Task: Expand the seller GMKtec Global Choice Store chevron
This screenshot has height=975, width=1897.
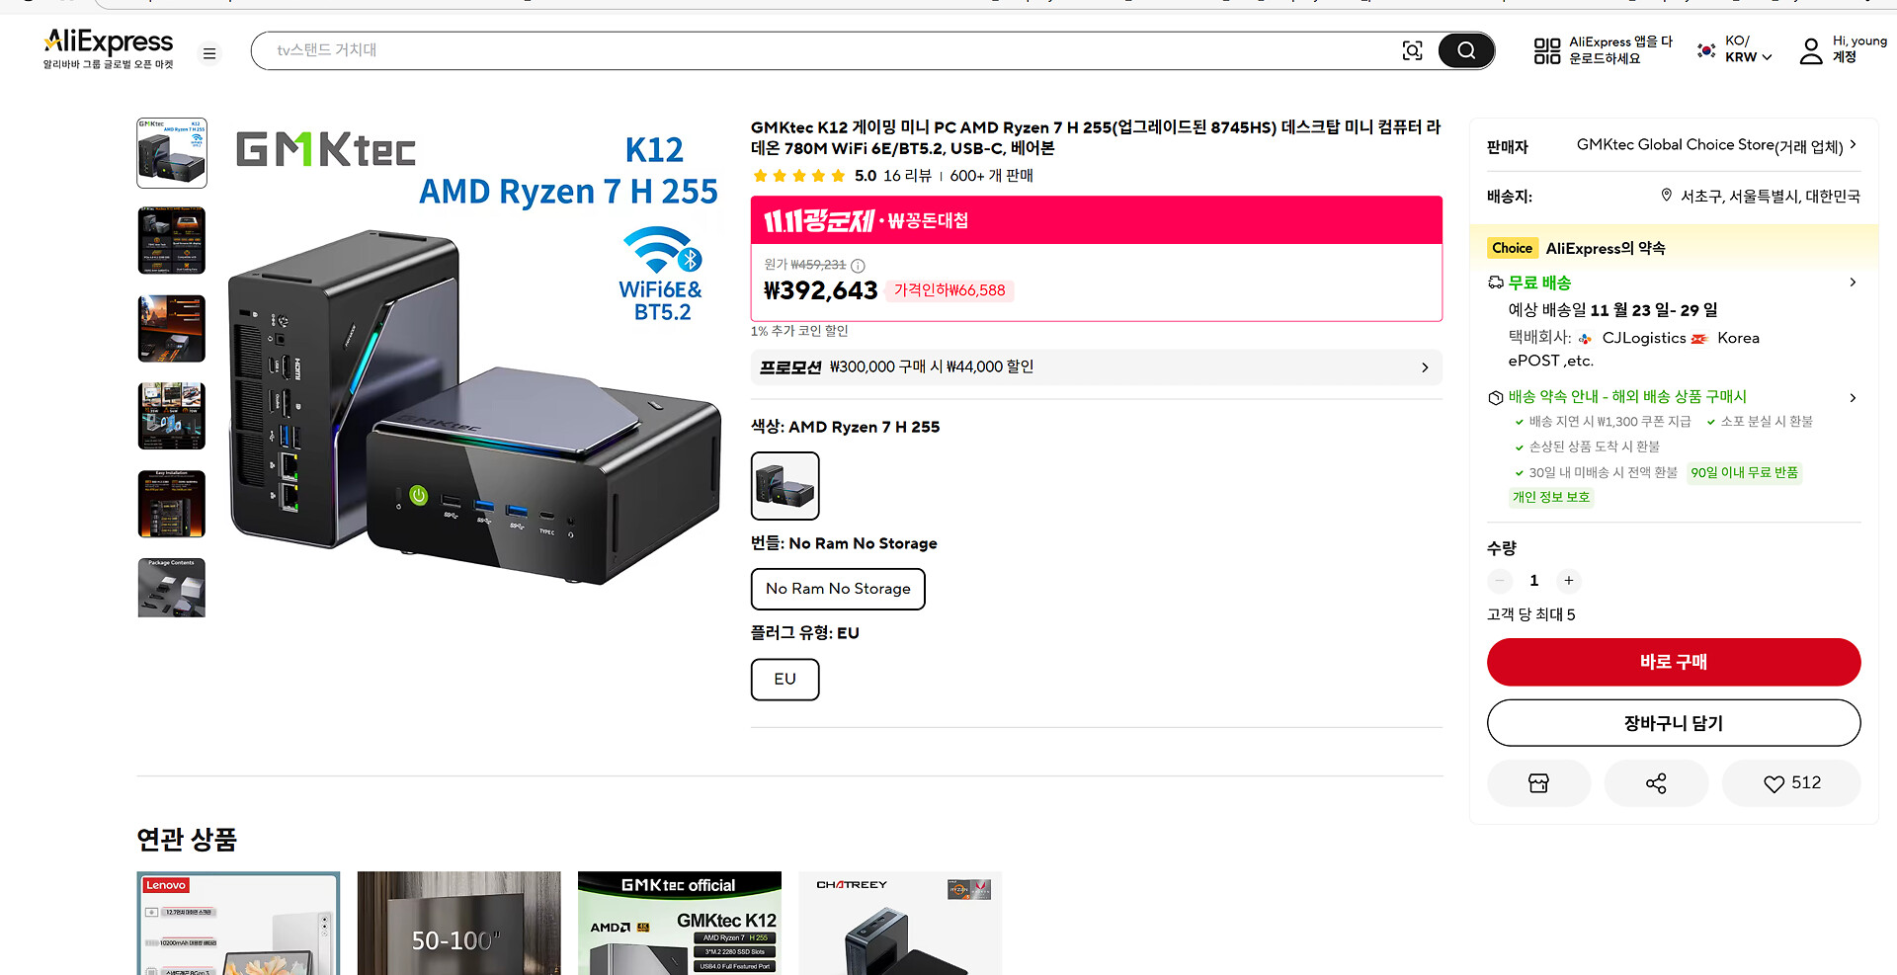Action: (x=1854, y=144)
